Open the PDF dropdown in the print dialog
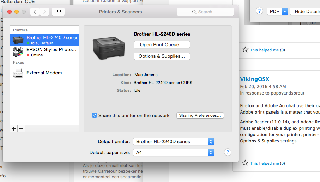 coord(277,11)
